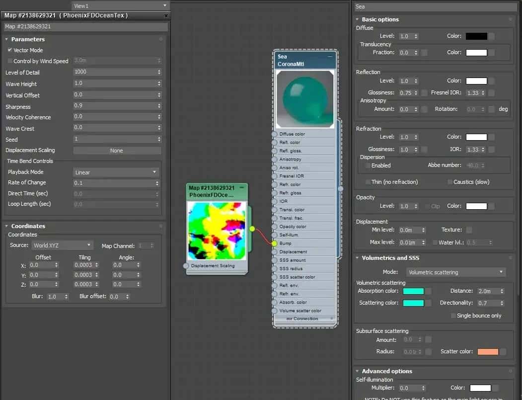Open the Source dropdown showing World XYZ

[62, 245]
